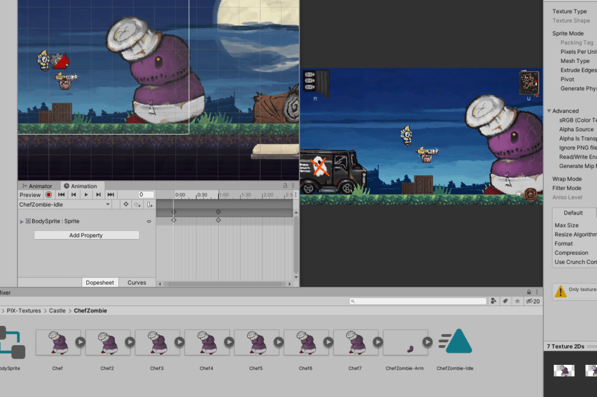Expand Chef5 sprite sub-assets arrow
The width and height of the screenshot is (597, 397).
(279, 342)
